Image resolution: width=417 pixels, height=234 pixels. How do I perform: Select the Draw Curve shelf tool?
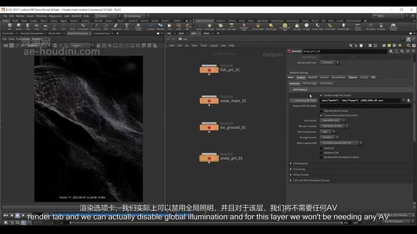coord(96,26)
